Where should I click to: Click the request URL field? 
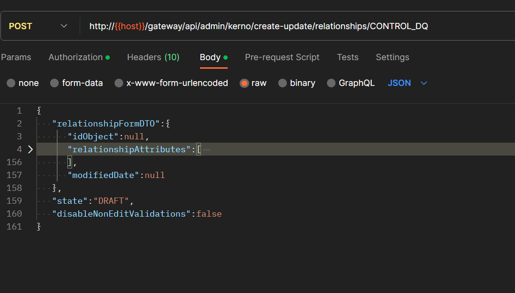(x=286, y=26)
